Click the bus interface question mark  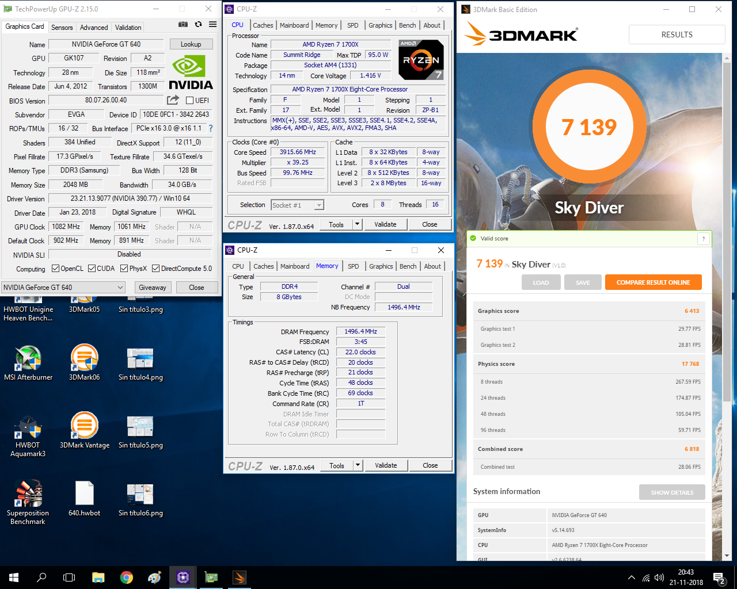coord(211,128)
